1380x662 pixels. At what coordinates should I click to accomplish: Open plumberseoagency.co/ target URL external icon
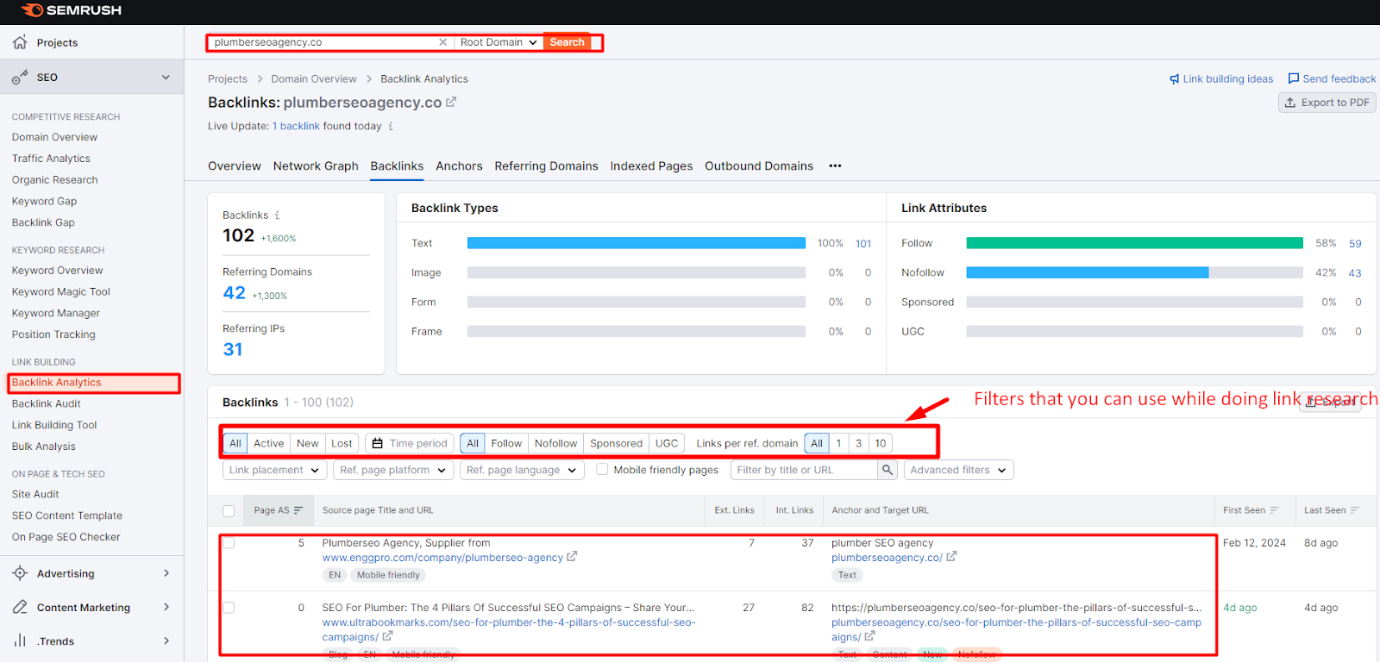(x=951, y=557)
